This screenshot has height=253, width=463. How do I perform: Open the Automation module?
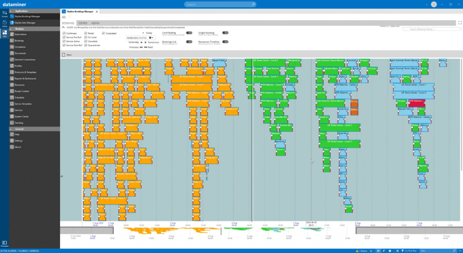pos(20,34)
